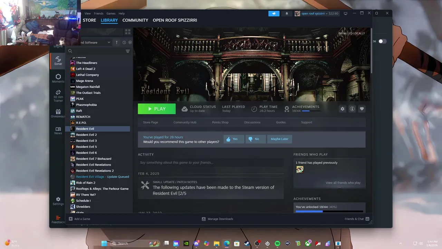Switch to Big Picture mode icon
The height and width of the screenshot is (249, 442).
tap(345, 13)
